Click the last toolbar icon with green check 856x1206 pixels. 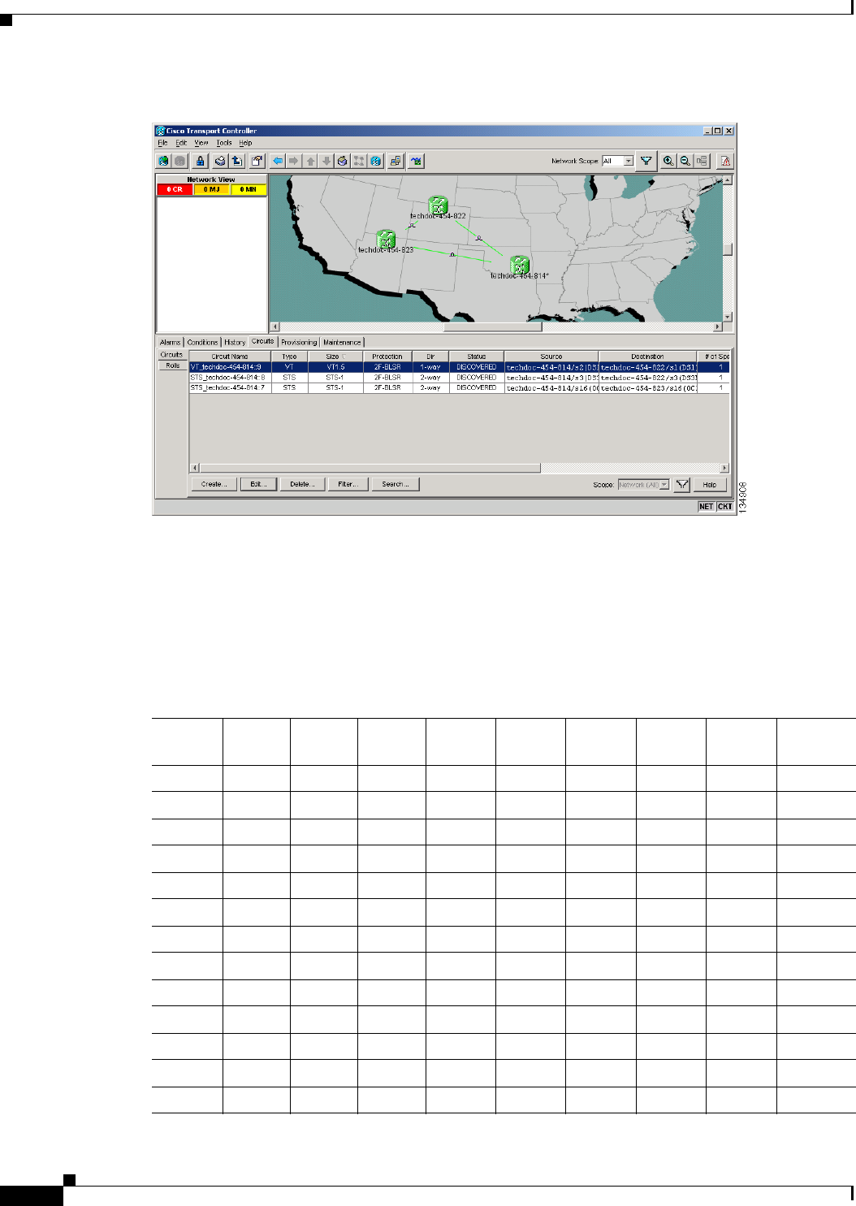[x=416, y=161]
